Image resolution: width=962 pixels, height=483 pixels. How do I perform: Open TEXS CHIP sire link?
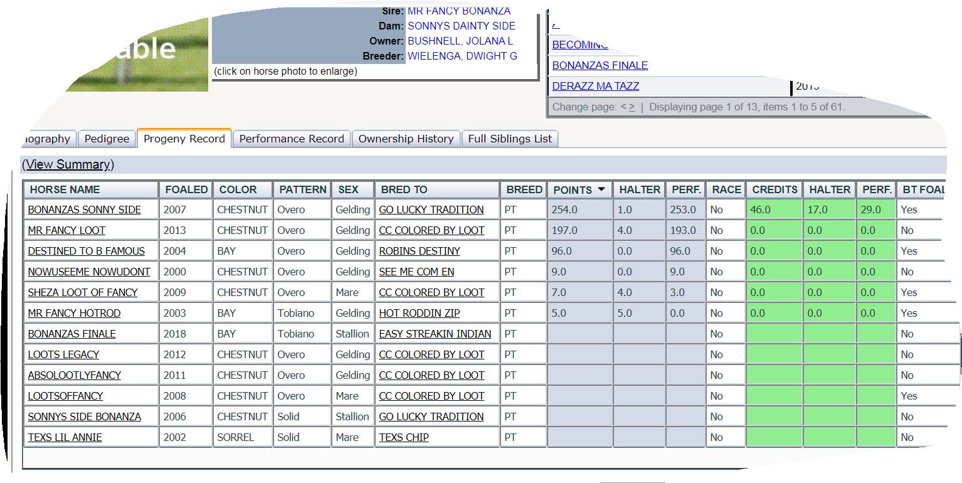(404, 437)
